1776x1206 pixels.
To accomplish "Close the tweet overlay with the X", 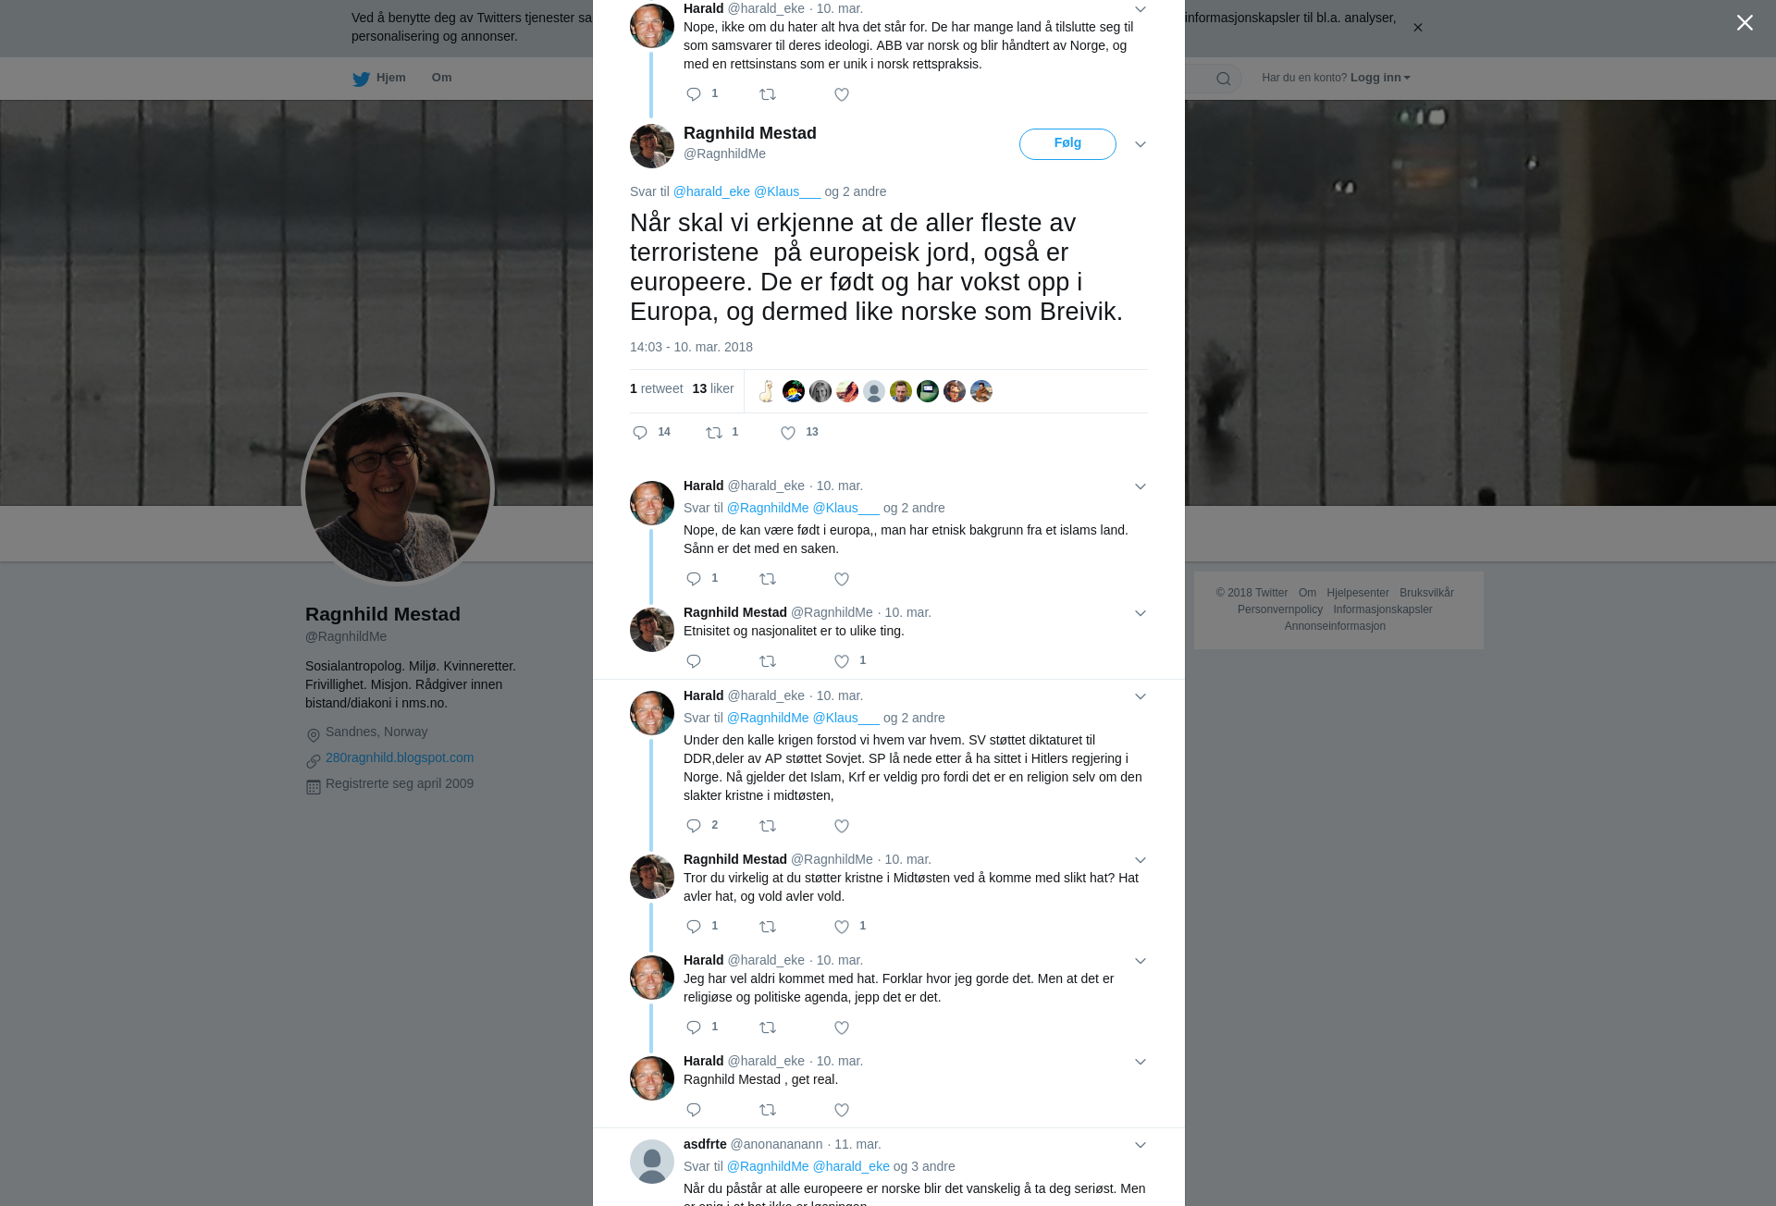I will [x=1745, y=23].
